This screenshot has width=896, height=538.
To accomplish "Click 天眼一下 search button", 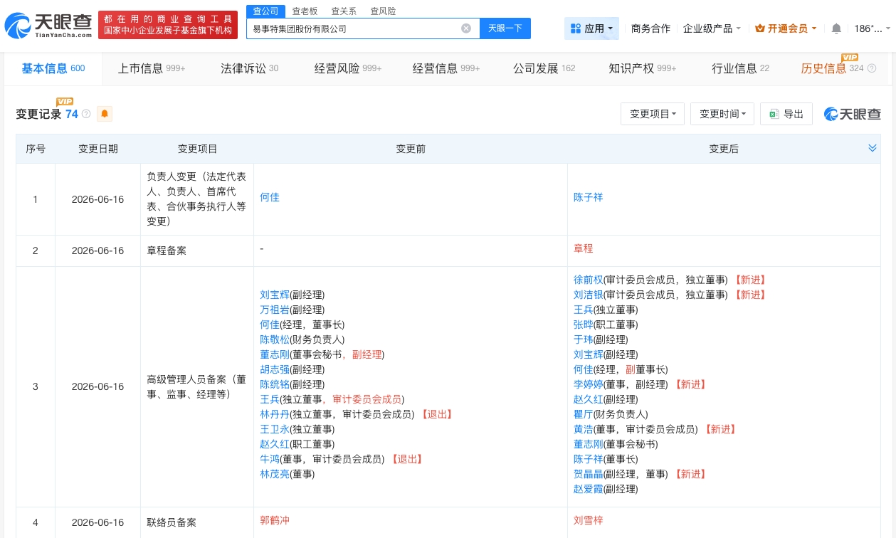I will [505, 28].
